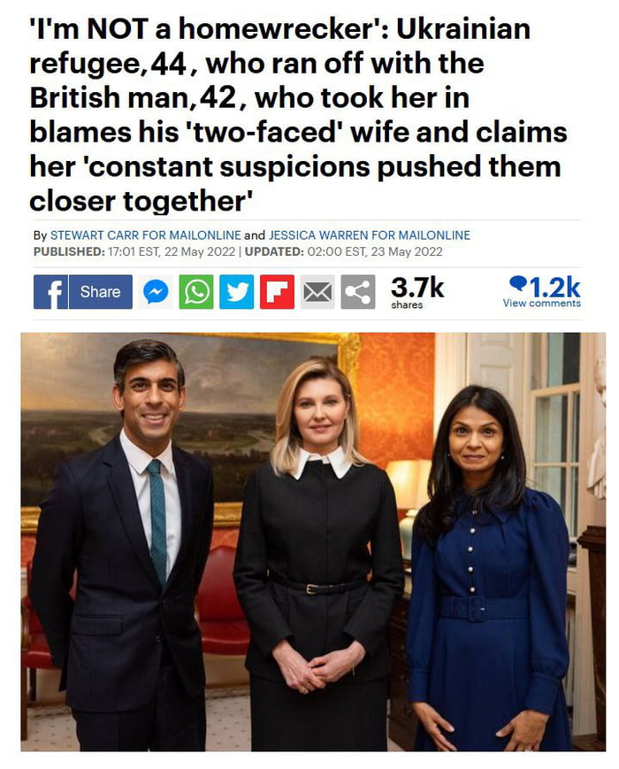Open author link Jessica Warren for MailOnline
Viewport: 619px width, 769px height.
[370, 235]
